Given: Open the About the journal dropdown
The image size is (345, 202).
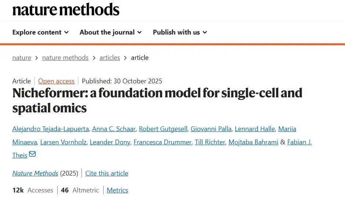Looking at the screenshot, I should (x=110, y=32).
